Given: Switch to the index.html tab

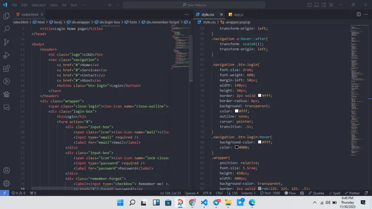Looking at the screenshot, I should [30, 14].
